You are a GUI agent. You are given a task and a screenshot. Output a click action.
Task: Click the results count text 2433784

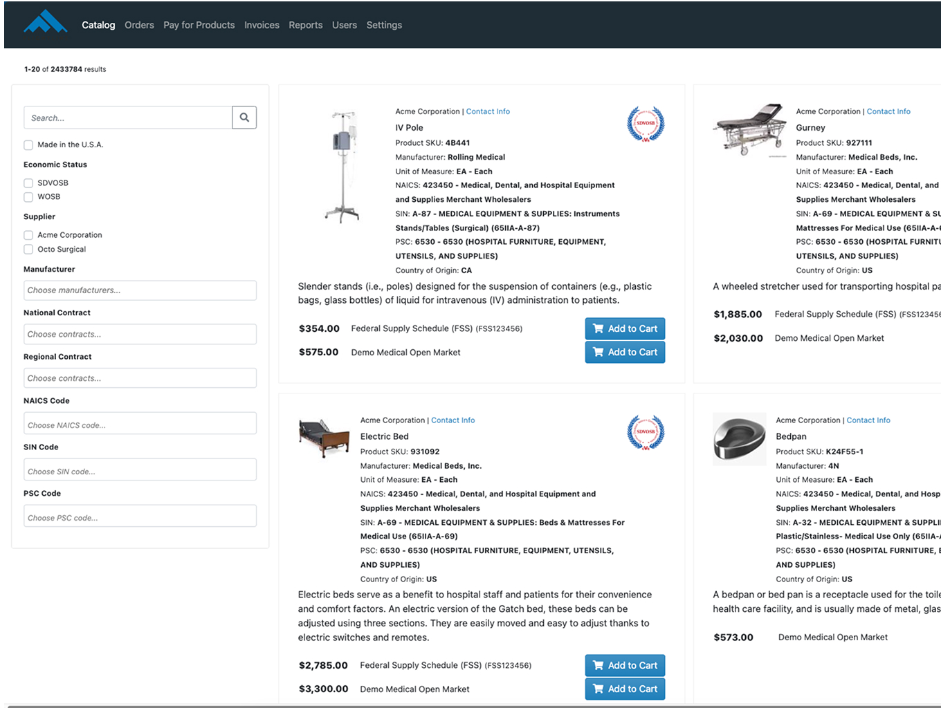click(66, 69)
